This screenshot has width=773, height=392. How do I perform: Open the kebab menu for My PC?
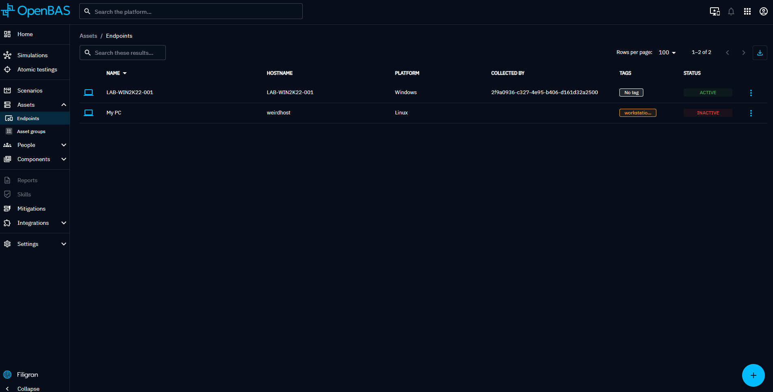point(751,113)
